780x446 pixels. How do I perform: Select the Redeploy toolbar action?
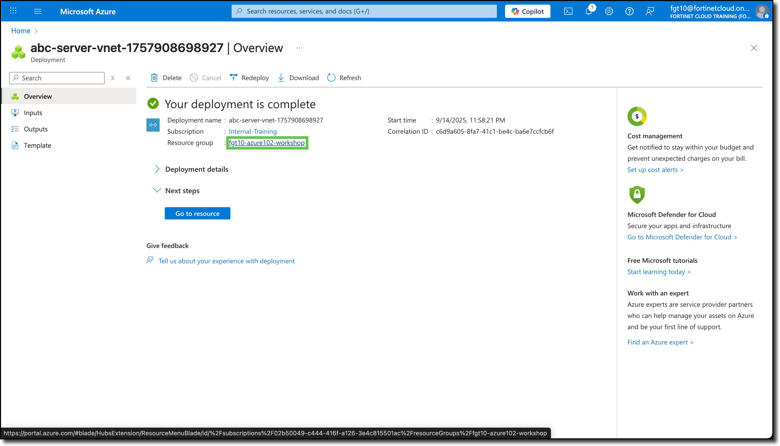tap(249, 78)
